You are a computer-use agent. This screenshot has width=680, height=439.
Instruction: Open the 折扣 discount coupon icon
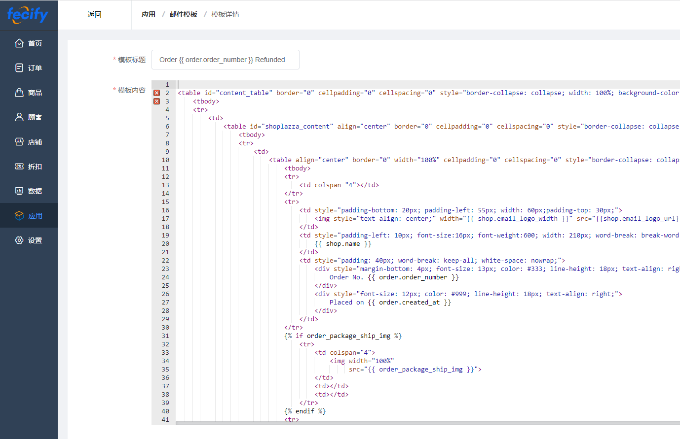(x=19, y=167)
